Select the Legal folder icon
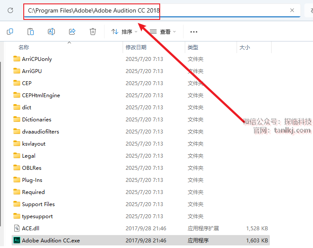Viewport: 313px width, 248px height. (17, 156)
